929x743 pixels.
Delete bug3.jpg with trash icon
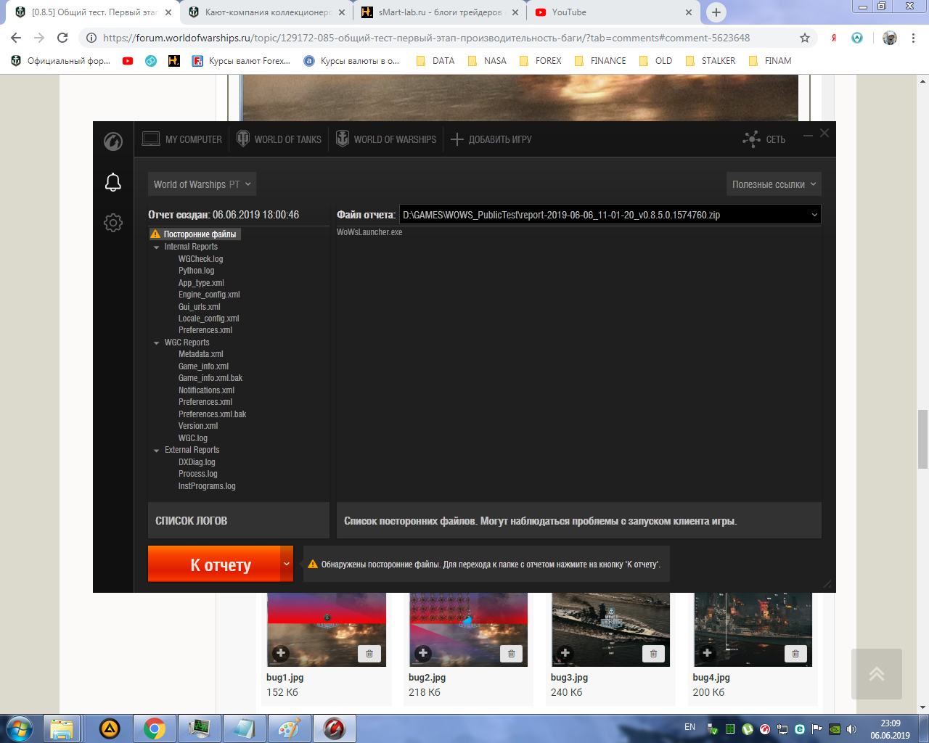tap(653, 654)
